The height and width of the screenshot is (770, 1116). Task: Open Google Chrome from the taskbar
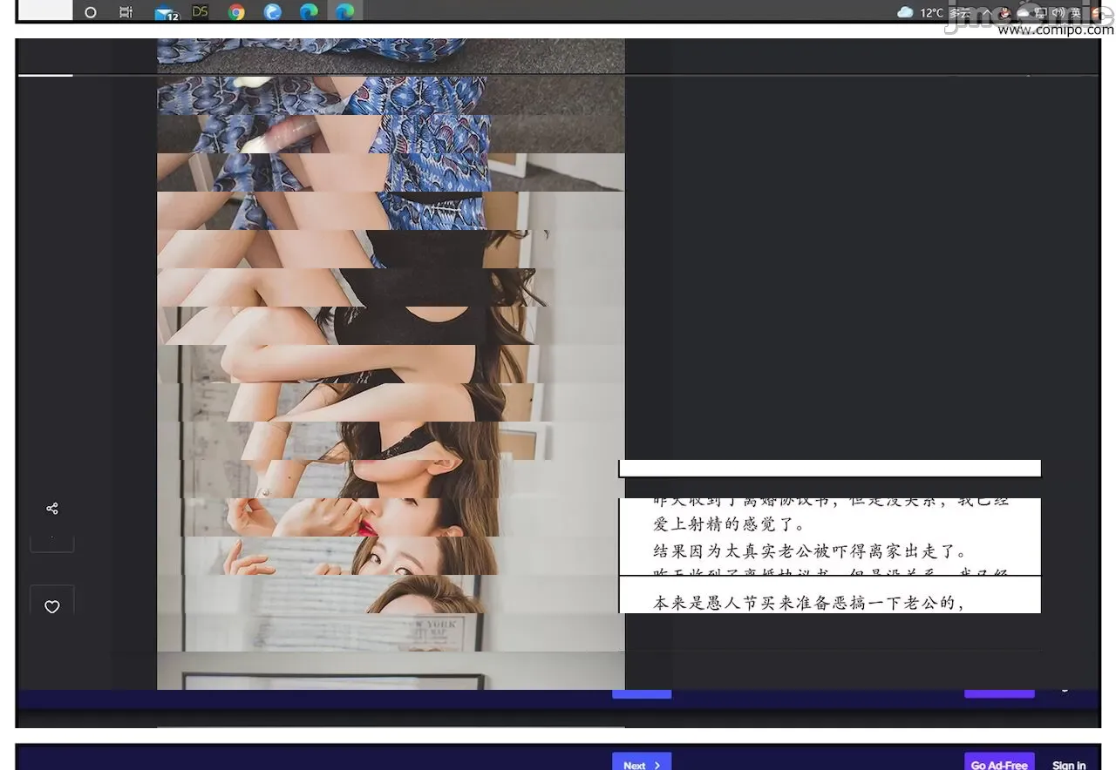[235, 12]
